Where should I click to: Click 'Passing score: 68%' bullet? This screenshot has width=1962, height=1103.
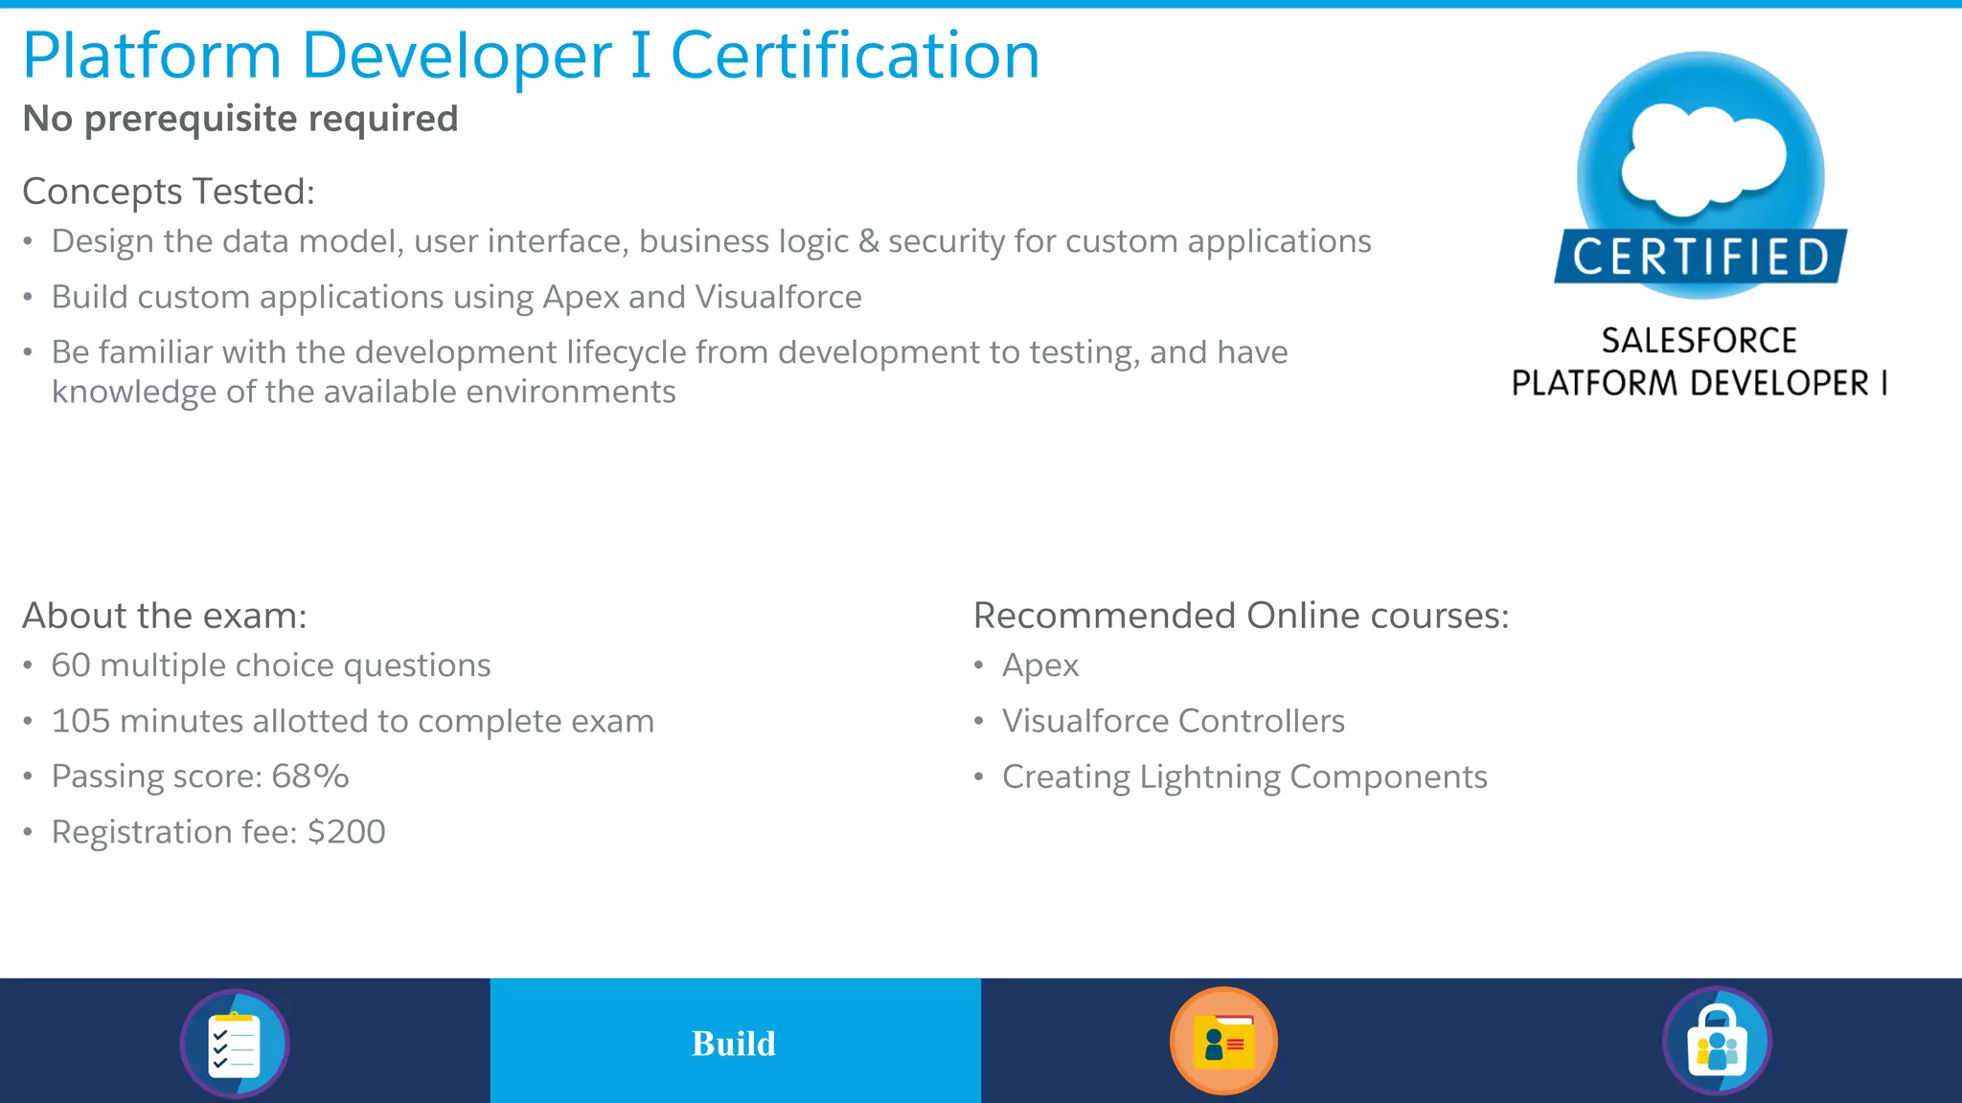coord(200,777)
